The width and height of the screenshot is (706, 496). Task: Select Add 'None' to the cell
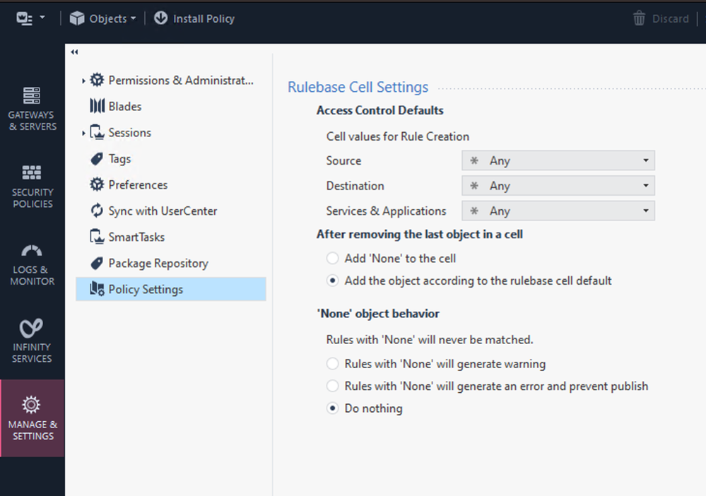tap(332, 259)
